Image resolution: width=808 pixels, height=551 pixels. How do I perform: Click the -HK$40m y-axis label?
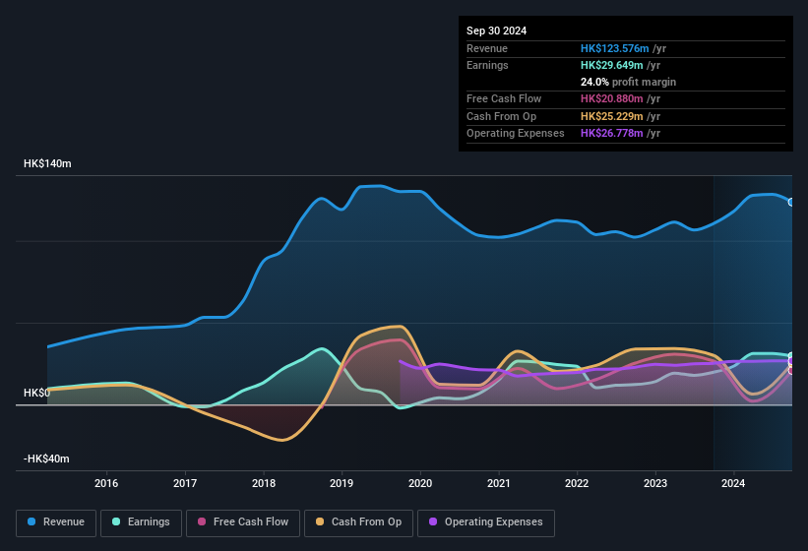point(46,459)
